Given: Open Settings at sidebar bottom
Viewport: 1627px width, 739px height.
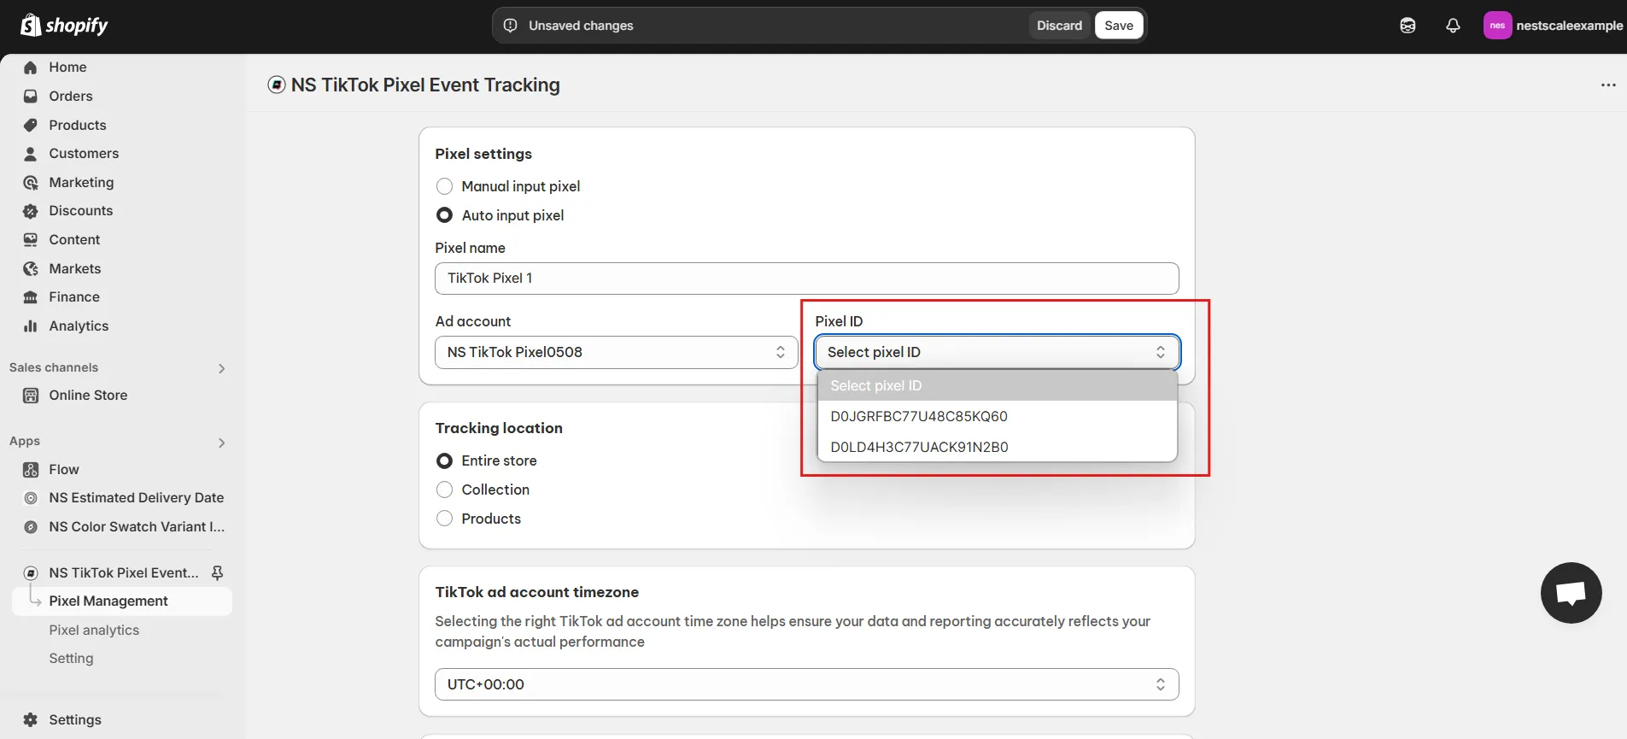Looking at the screenshot, I should click(x=75, y=720).
